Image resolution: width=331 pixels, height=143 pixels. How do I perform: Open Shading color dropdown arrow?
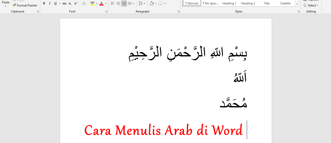[x=156, y=4]
